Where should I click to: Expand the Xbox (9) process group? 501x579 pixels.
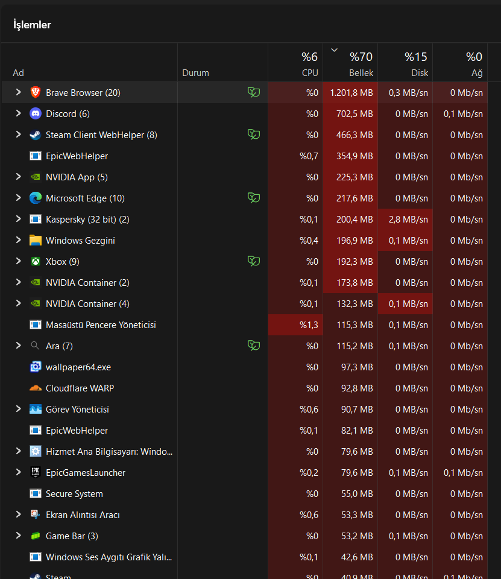19,261
